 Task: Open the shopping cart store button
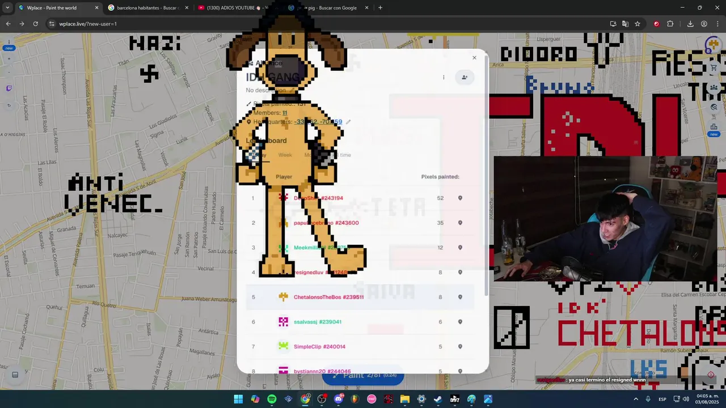click(714, 68)
